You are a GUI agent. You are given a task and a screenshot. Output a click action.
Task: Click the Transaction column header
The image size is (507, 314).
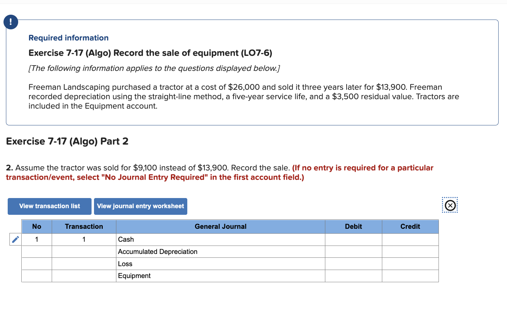(x=84, y=226)
